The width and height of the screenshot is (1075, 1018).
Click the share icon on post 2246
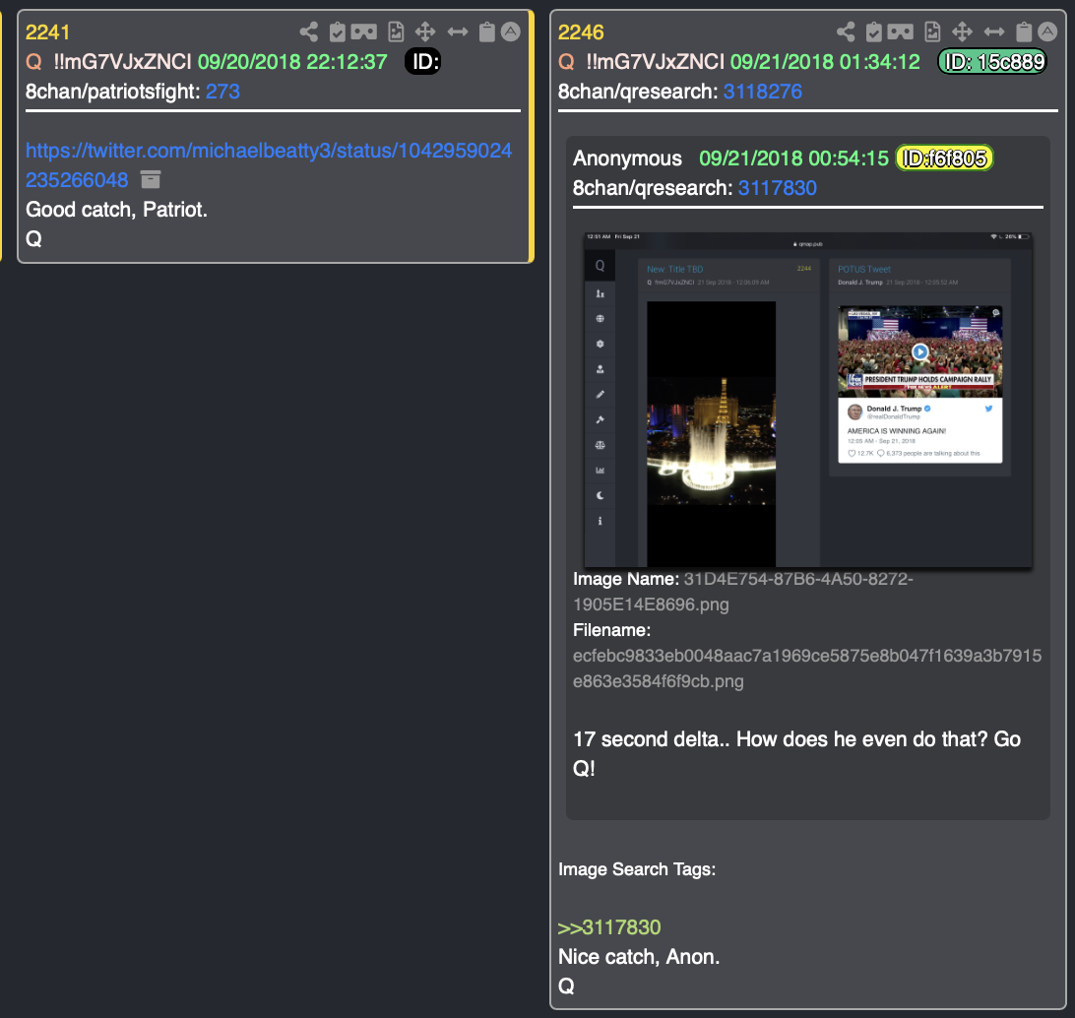[846, 32]
